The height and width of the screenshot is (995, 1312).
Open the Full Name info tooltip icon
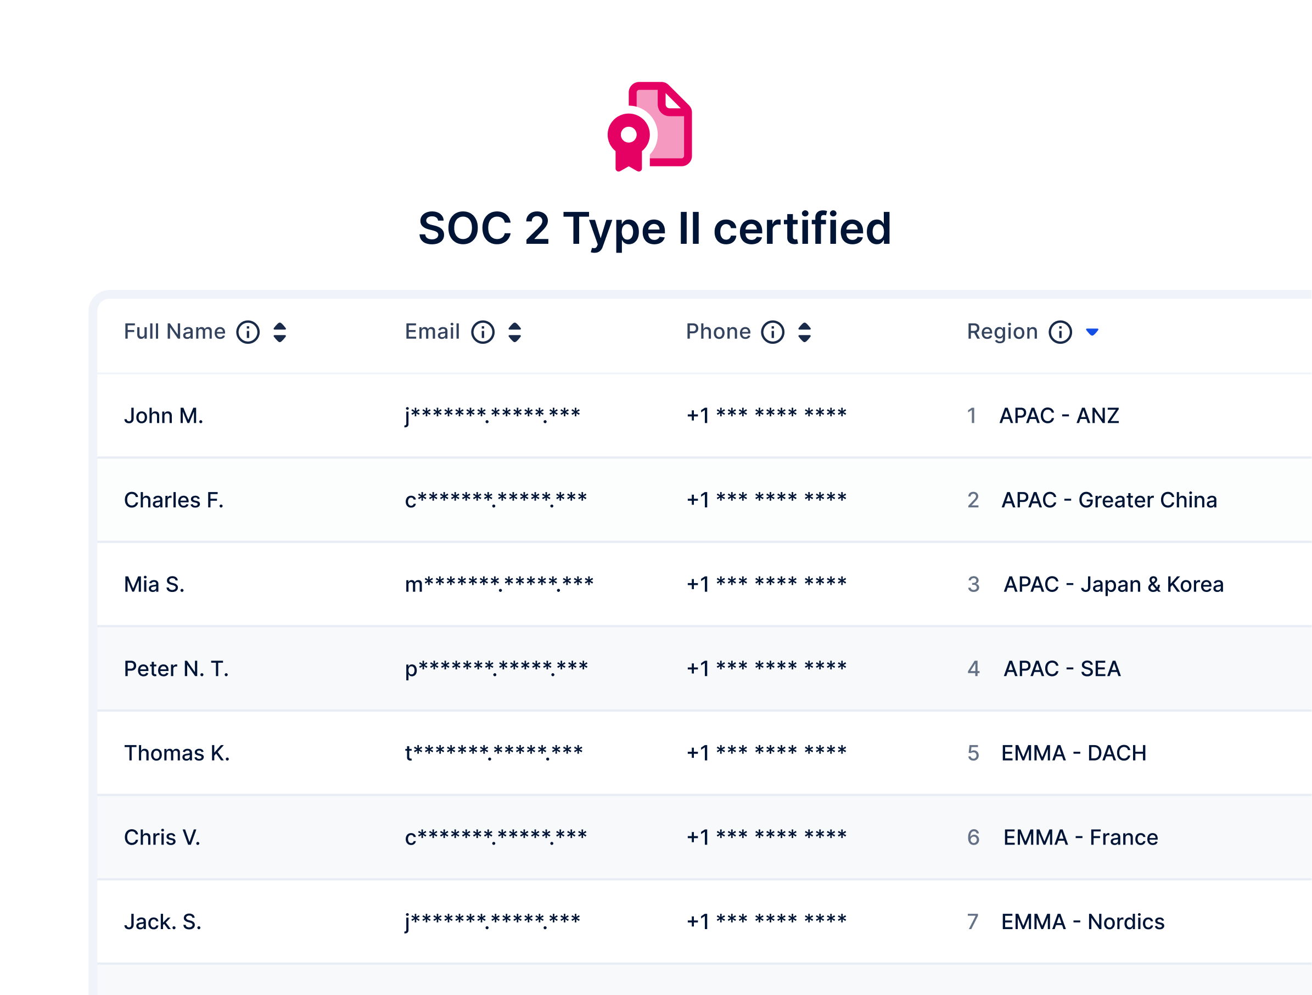tap(248, 332)
